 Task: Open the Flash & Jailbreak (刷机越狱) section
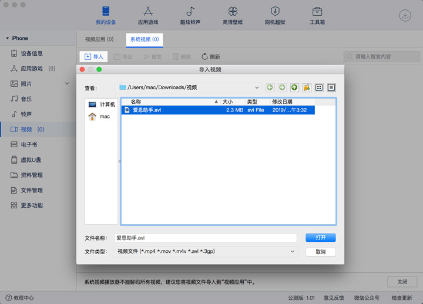coord(275,16)
